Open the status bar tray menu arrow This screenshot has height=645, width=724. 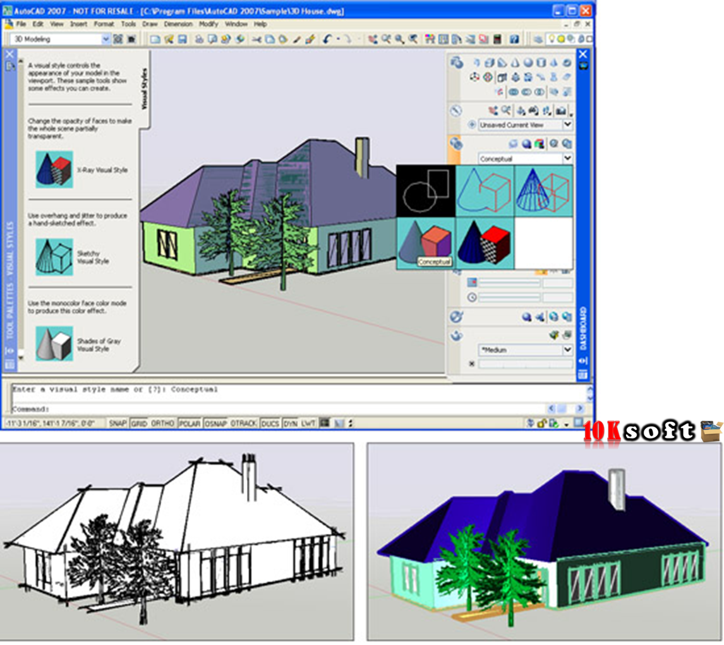click(x=566, y=424)
